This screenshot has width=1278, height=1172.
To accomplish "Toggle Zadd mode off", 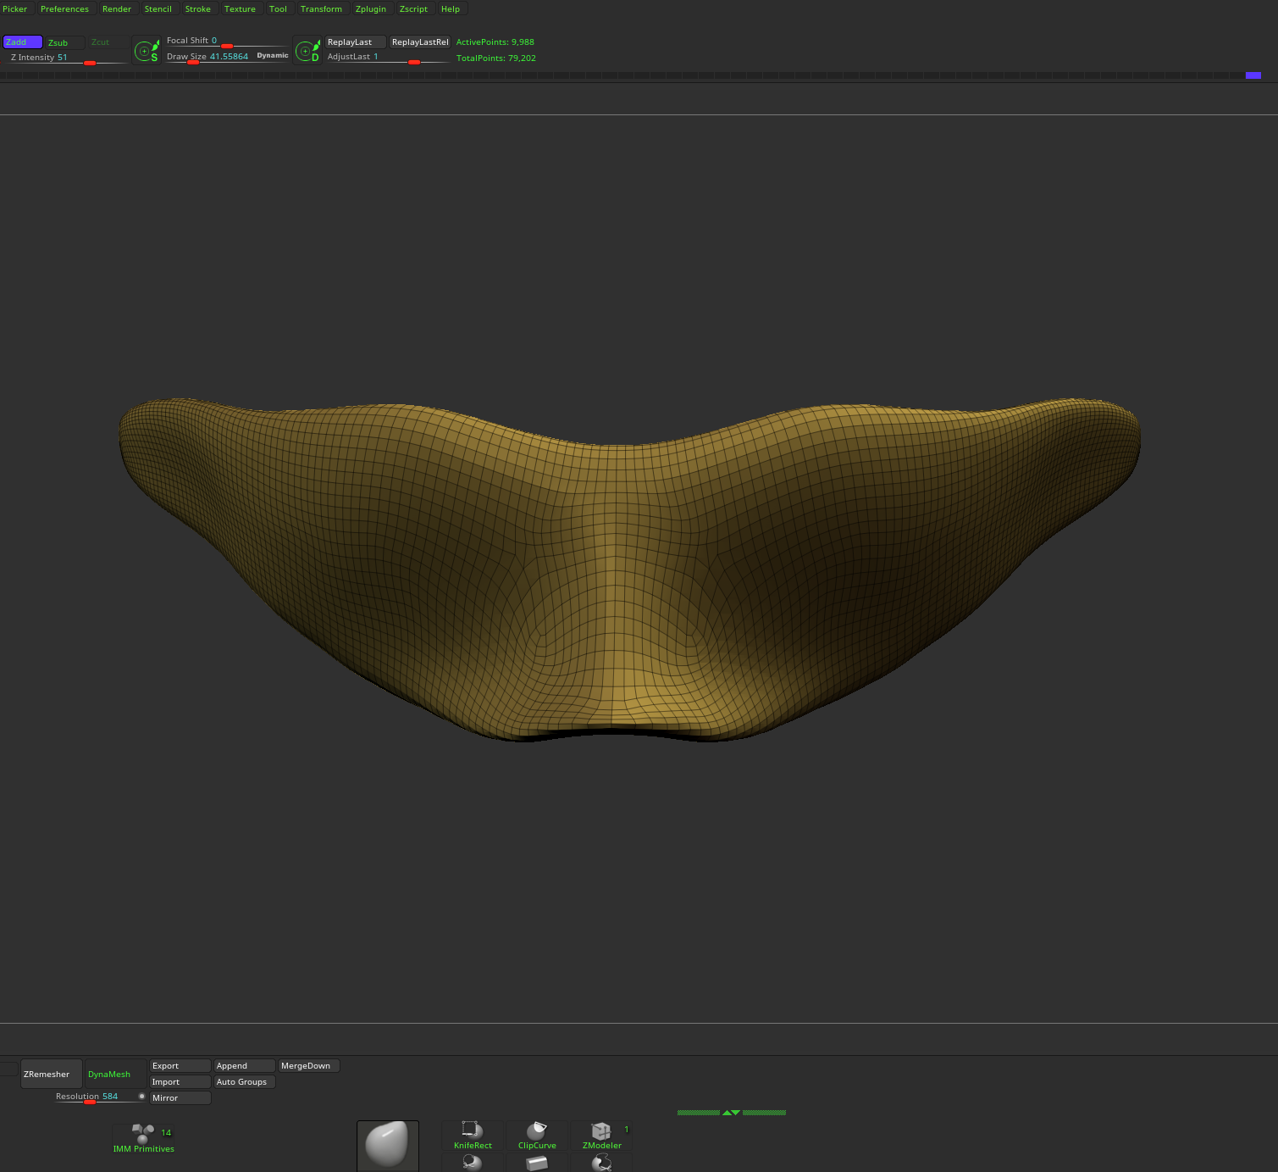I will 20,42.
